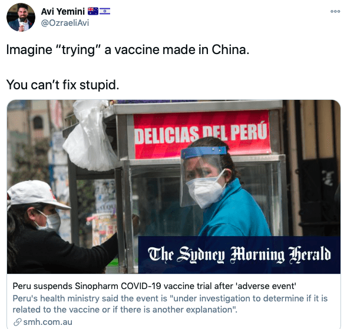The image size is (344, 329).
Task: Click the person in the white cap
Action: 52,226
